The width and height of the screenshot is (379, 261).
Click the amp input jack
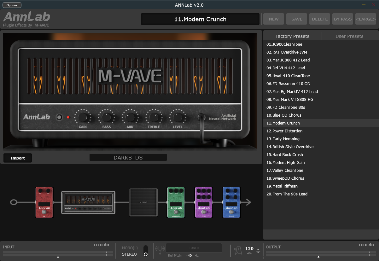[201, 118]
